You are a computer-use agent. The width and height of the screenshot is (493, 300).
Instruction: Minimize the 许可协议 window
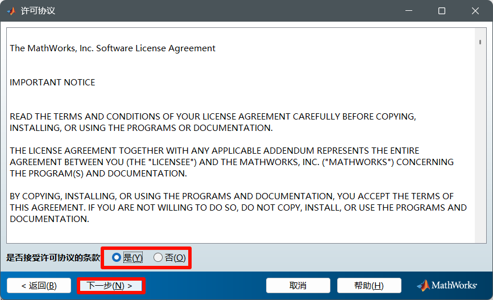tap(409, 11)
